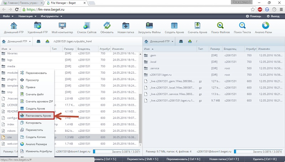Choose Создать Архив in context menu

click(x=36, y=109)
